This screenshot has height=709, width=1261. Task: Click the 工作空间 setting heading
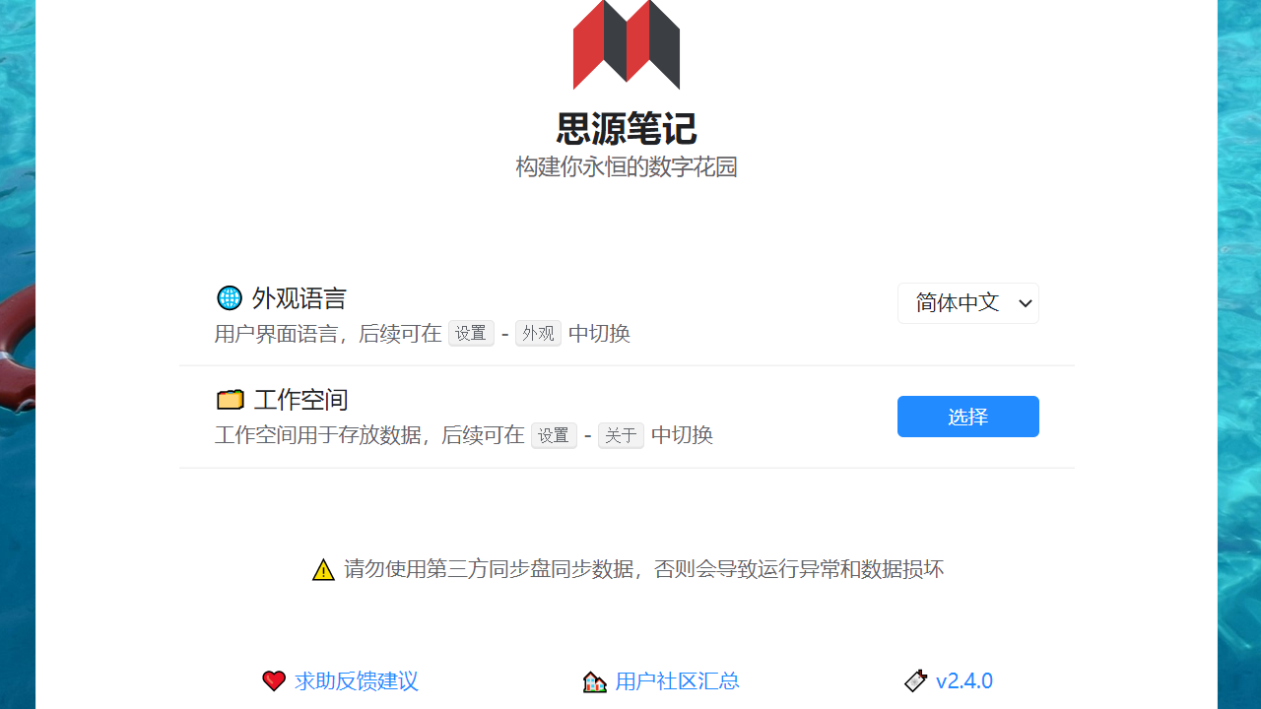(301, 400)
